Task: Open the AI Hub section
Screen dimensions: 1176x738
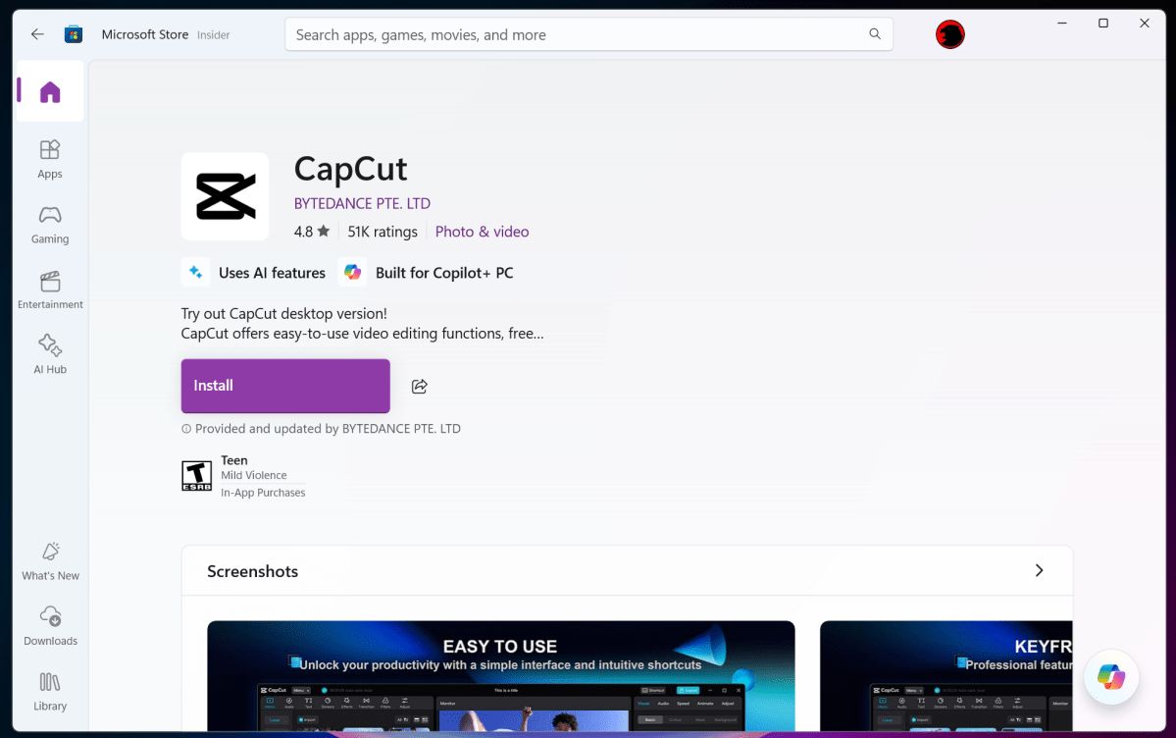Action: click(x=50, y=354)
